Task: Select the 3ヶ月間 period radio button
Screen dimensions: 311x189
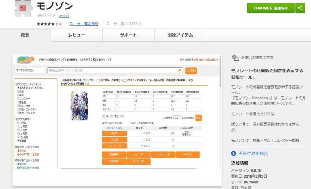Action: coord(18,130)
